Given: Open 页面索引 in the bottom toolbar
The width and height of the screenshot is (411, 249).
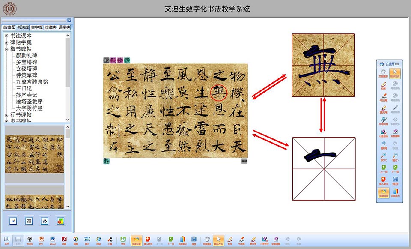Looking at the screenshot, I should point(182,240).
